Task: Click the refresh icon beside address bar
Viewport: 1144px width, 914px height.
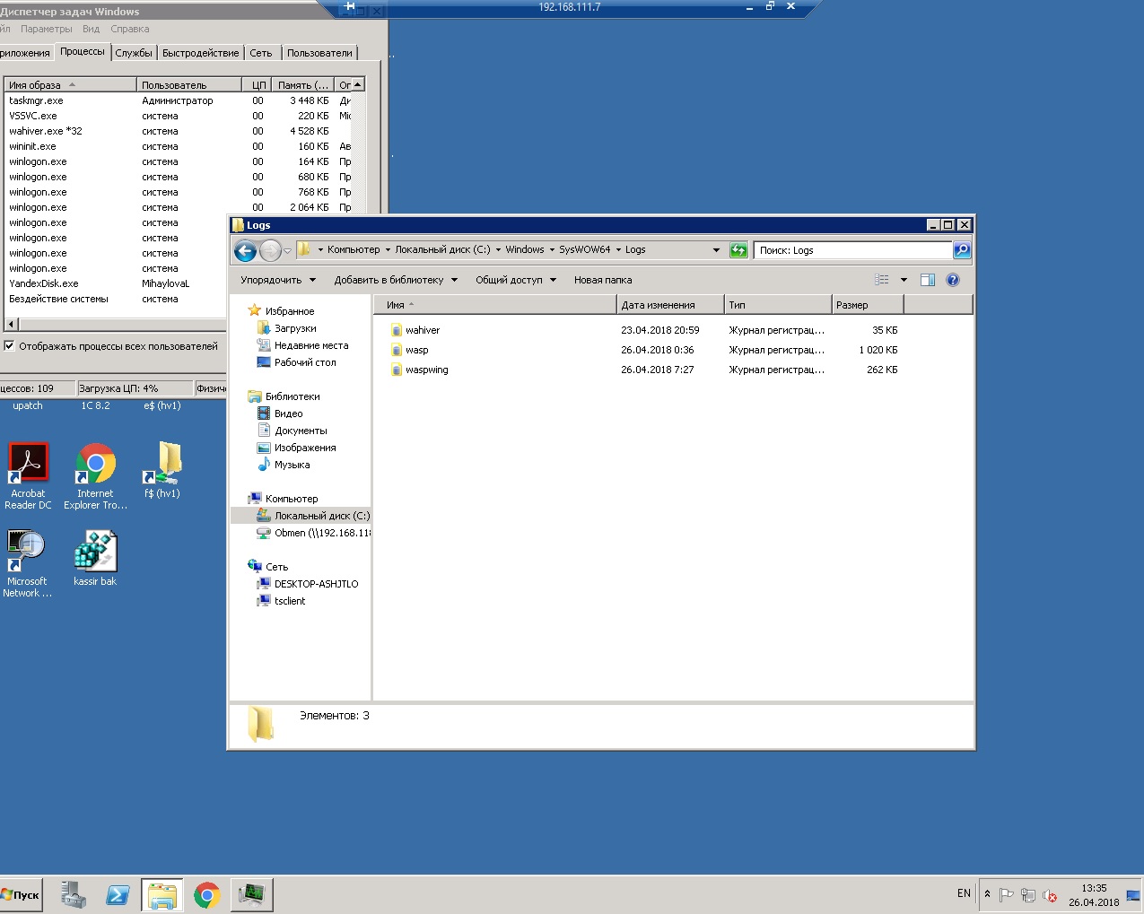Action: tap(738, 250)
